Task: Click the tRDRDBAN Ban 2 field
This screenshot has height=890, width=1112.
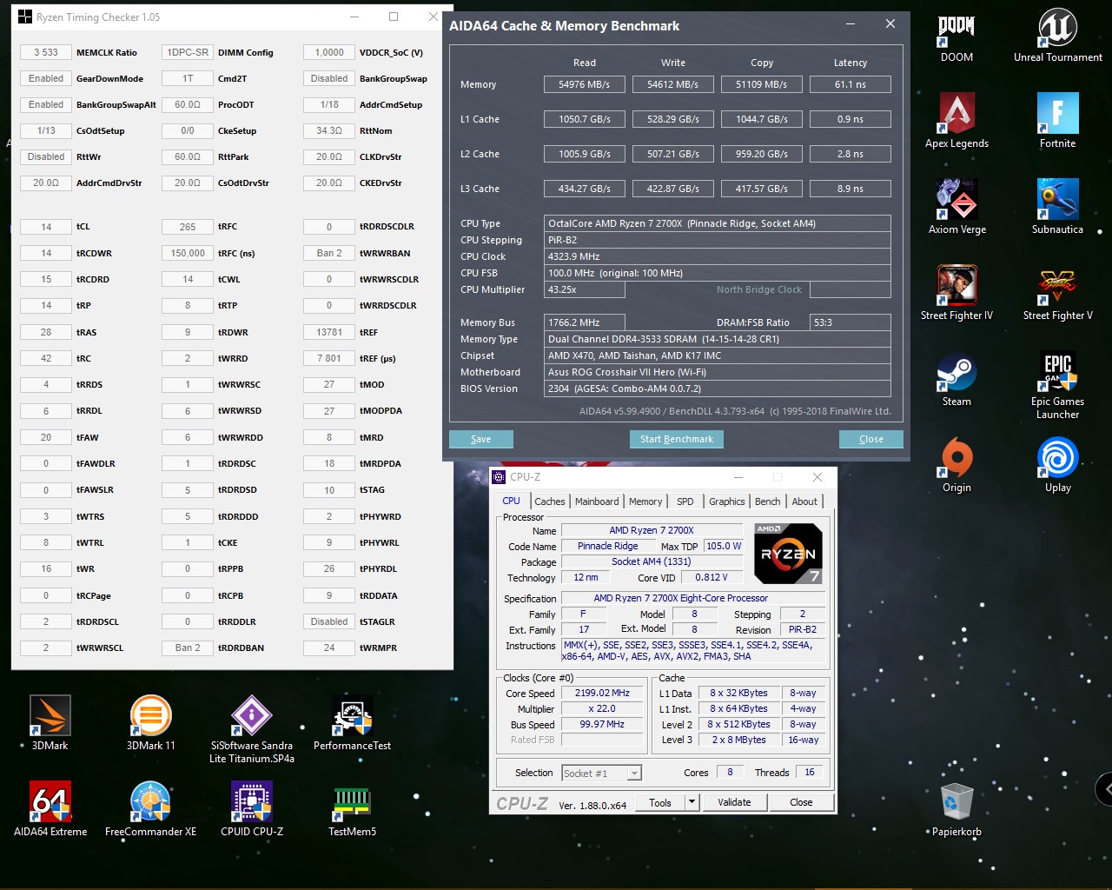Action: pyautogui.click(x=188, y=648)
